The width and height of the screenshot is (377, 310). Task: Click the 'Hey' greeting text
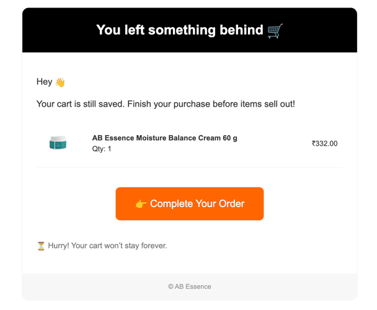point(44,82)
